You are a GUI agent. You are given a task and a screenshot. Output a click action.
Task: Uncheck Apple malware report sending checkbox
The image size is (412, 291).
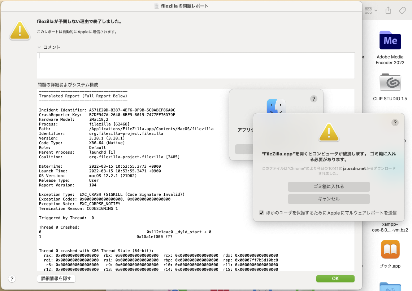coord(261,213)
